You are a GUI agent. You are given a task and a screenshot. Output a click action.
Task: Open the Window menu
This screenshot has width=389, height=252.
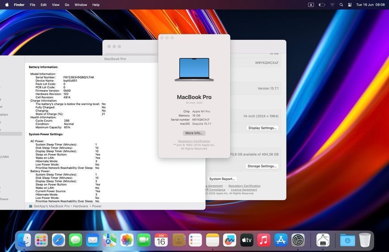pyautogui.click(x=81, y=5)
